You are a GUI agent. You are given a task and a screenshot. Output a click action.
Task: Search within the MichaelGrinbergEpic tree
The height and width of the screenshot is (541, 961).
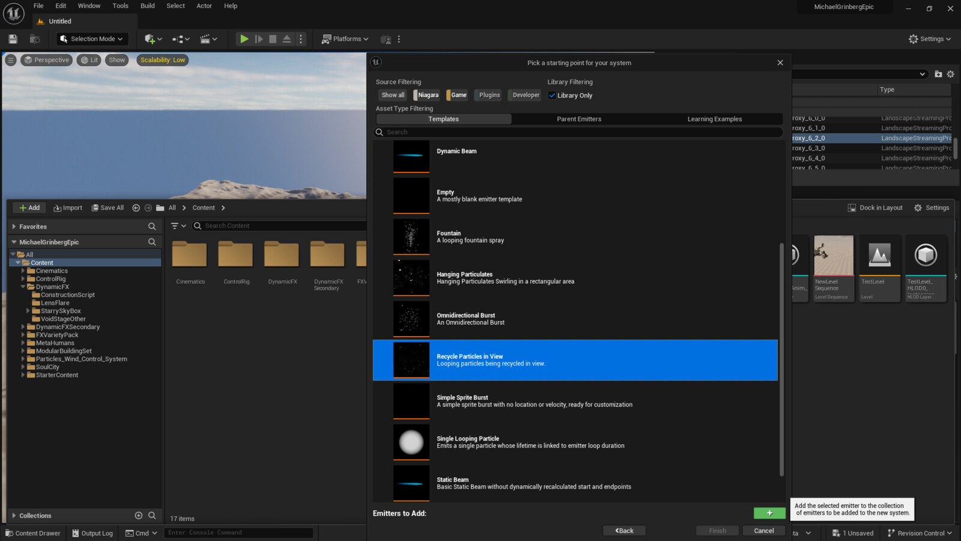tap(152, 242)
